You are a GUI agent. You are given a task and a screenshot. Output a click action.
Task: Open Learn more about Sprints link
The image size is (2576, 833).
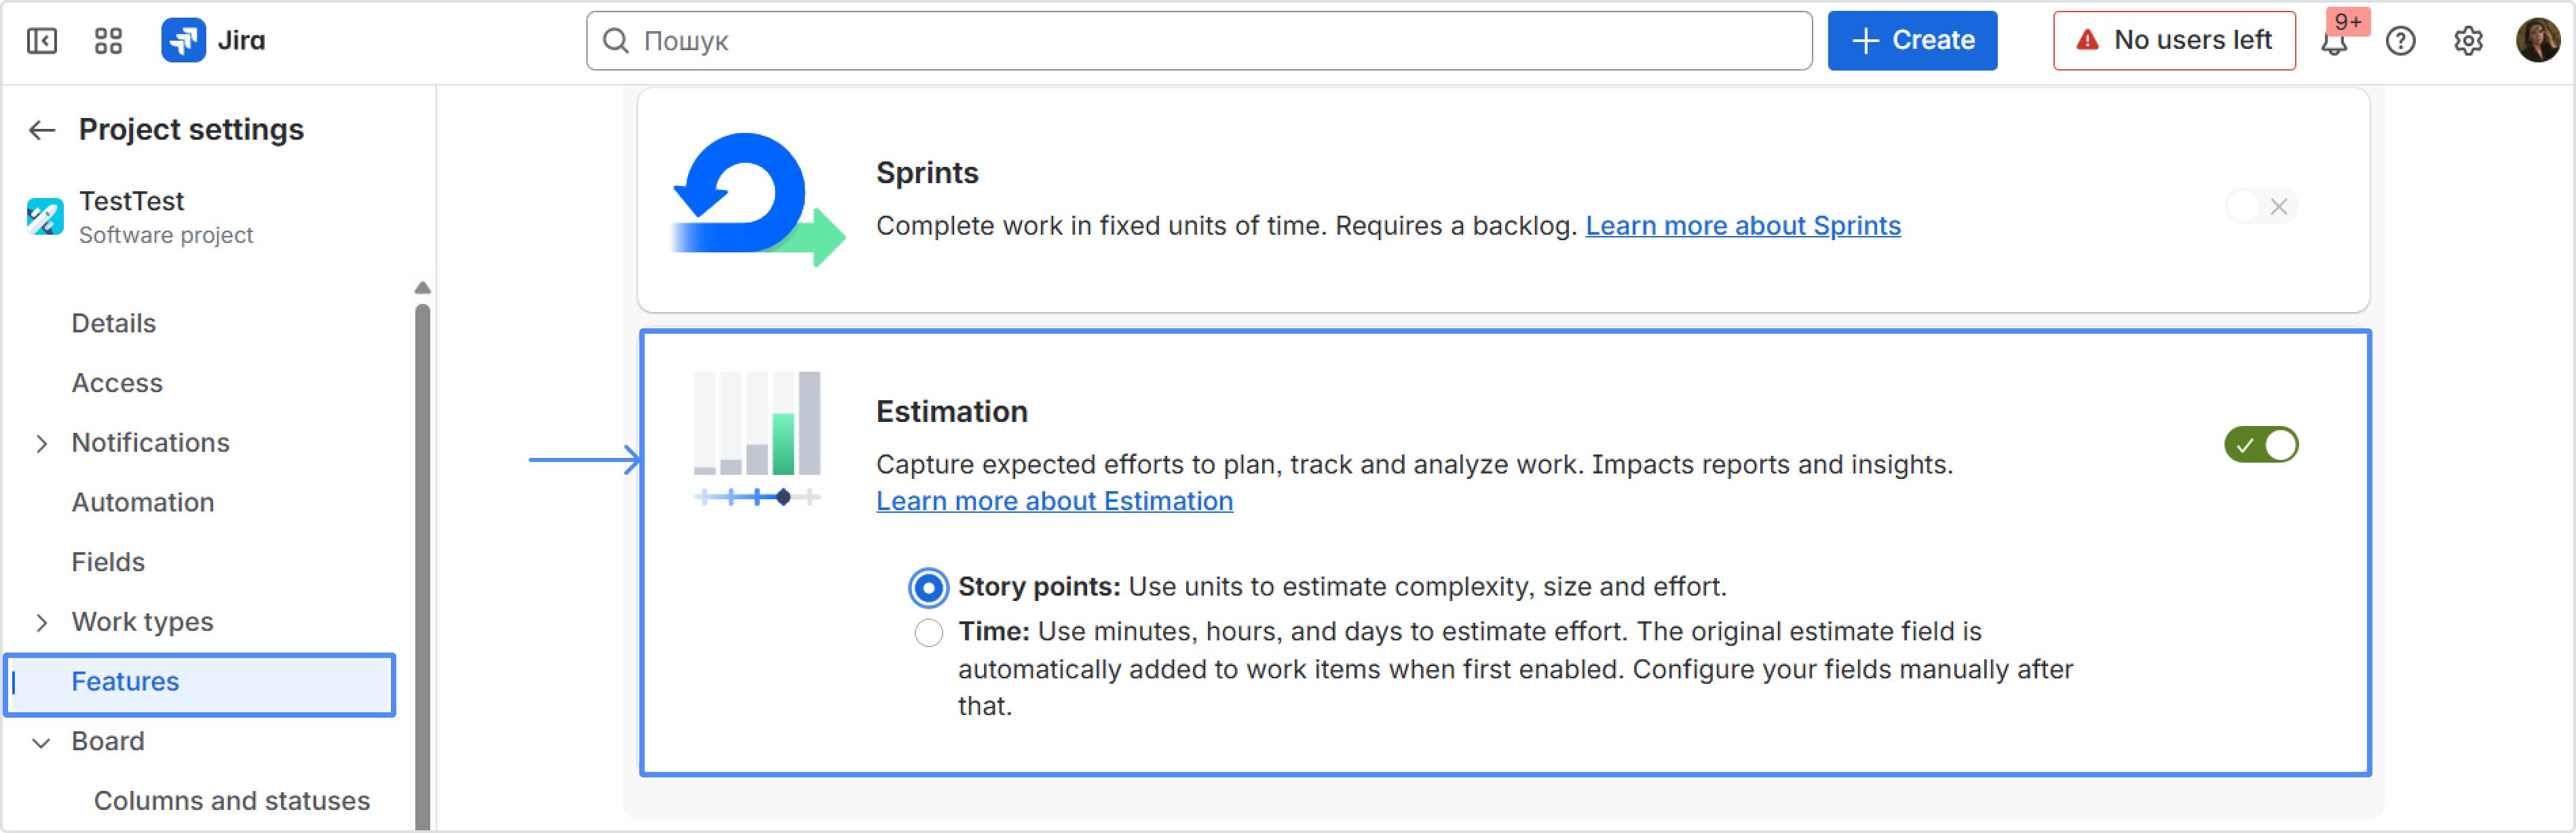click(x=1742, y=226)
